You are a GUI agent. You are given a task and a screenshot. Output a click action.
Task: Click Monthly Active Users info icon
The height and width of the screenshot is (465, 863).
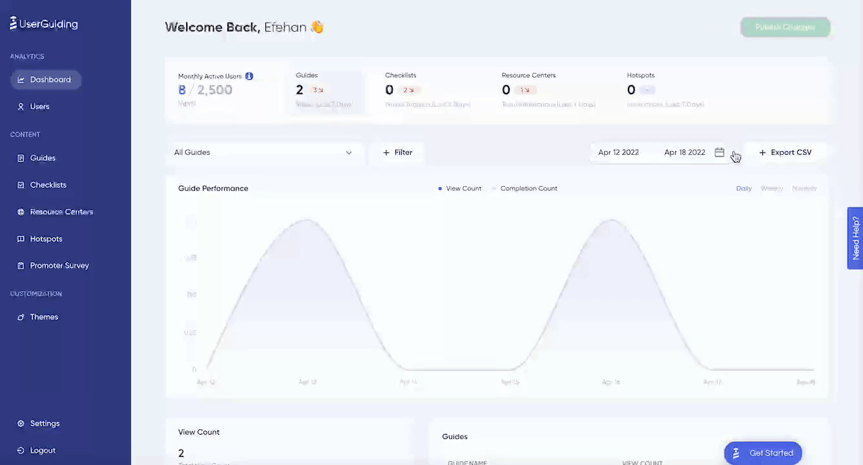coord(249,76)
